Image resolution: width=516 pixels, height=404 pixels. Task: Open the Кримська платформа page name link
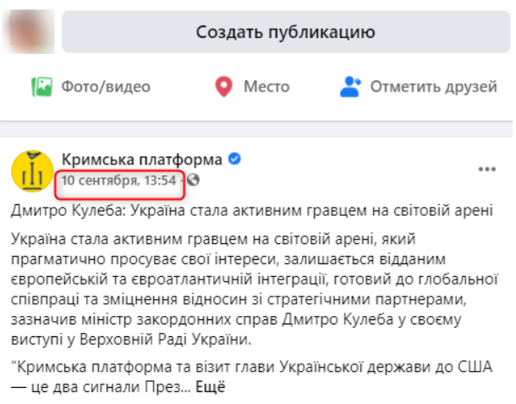tap(142, 159)
